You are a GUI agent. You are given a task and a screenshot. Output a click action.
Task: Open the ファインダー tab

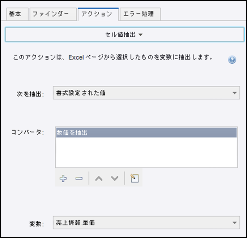[x=53, y=14]
